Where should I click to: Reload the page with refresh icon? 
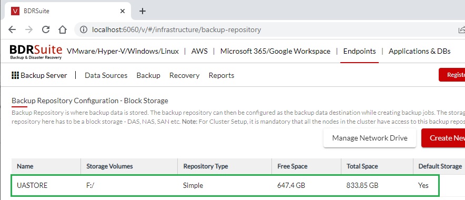click(x=46, y=29)
